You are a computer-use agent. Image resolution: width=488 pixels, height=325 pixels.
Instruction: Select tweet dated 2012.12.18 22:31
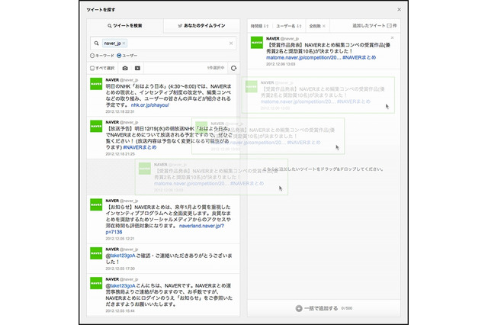pos(163,95)
